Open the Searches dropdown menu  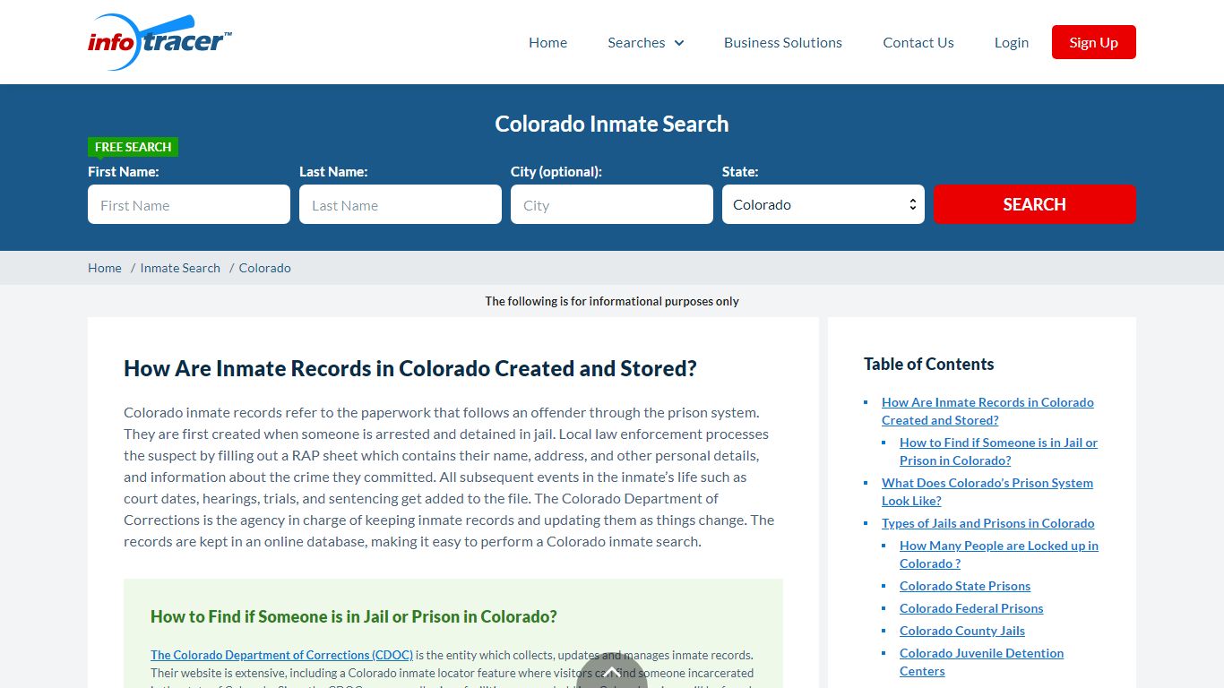(x=645, y=43)
